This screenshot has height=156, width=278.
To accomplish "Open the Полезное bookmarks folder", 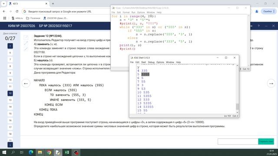I will coord(33,18).
